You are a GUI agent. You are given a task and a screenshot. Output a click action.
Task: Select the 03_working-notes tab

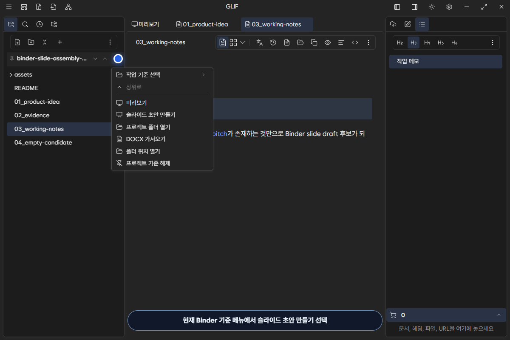click(277, 24)
